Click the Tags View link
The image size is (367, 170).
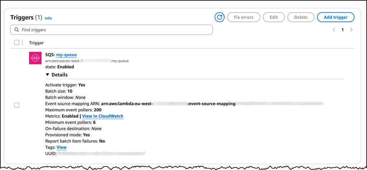pyautogui.click(x=61, y=147)
